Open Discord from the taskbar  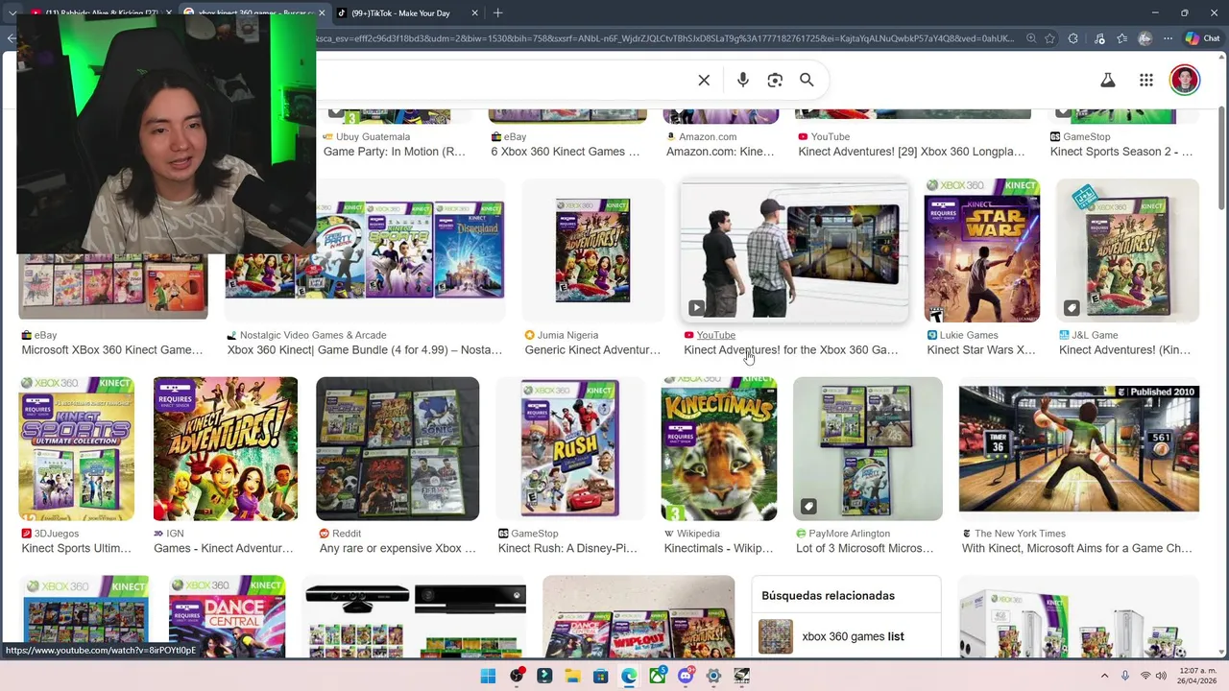pyautogui.click(x=686, y=676)
